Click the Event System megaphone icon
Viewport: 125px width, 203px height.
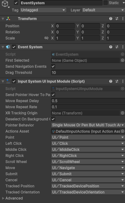(8, 47)
